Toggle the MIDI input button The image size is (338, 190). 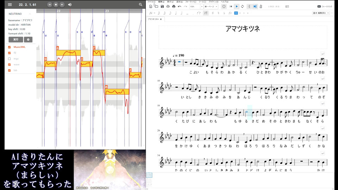point(224,6)
